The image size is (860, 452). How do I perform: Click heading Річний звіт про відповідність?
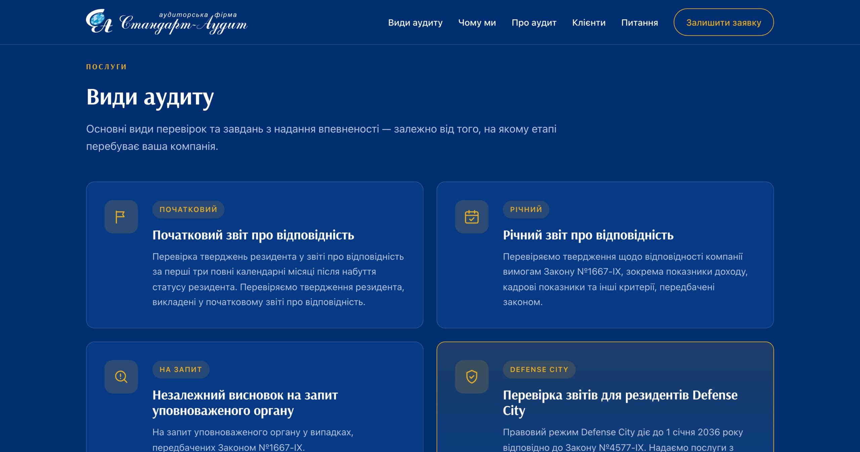588,235
